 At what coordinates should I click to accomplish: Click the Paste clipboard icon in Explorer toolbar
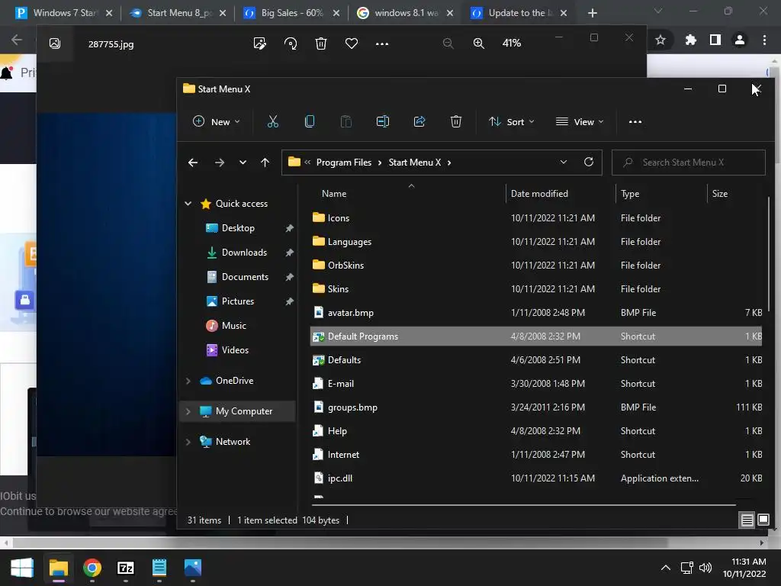[346, 121]
